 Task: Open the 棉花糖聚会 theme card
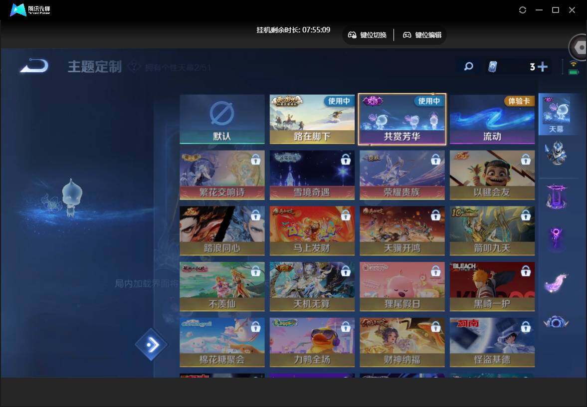[x=222, y=342]
